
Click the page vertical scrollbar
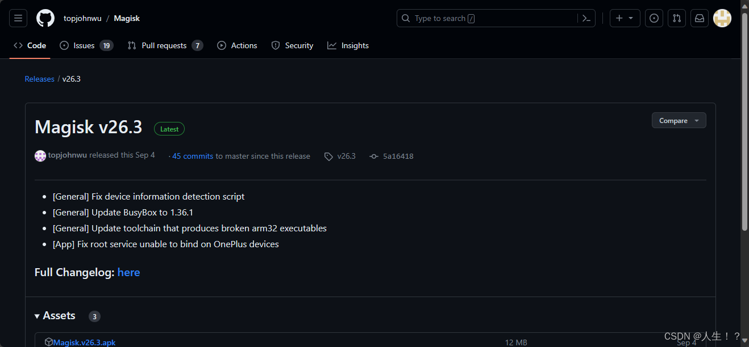[x=744, y=122]
